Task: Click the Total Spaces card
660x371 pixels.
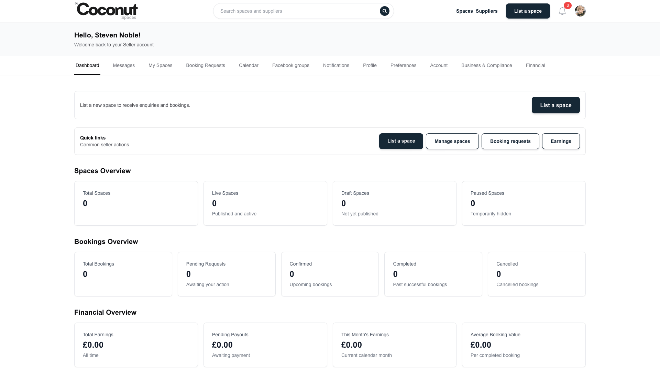Action: (x=136, y=203)
